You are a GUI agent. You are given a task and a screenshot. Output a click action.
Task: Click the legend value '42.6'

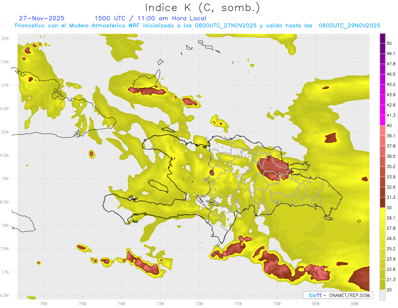[391, 105]
